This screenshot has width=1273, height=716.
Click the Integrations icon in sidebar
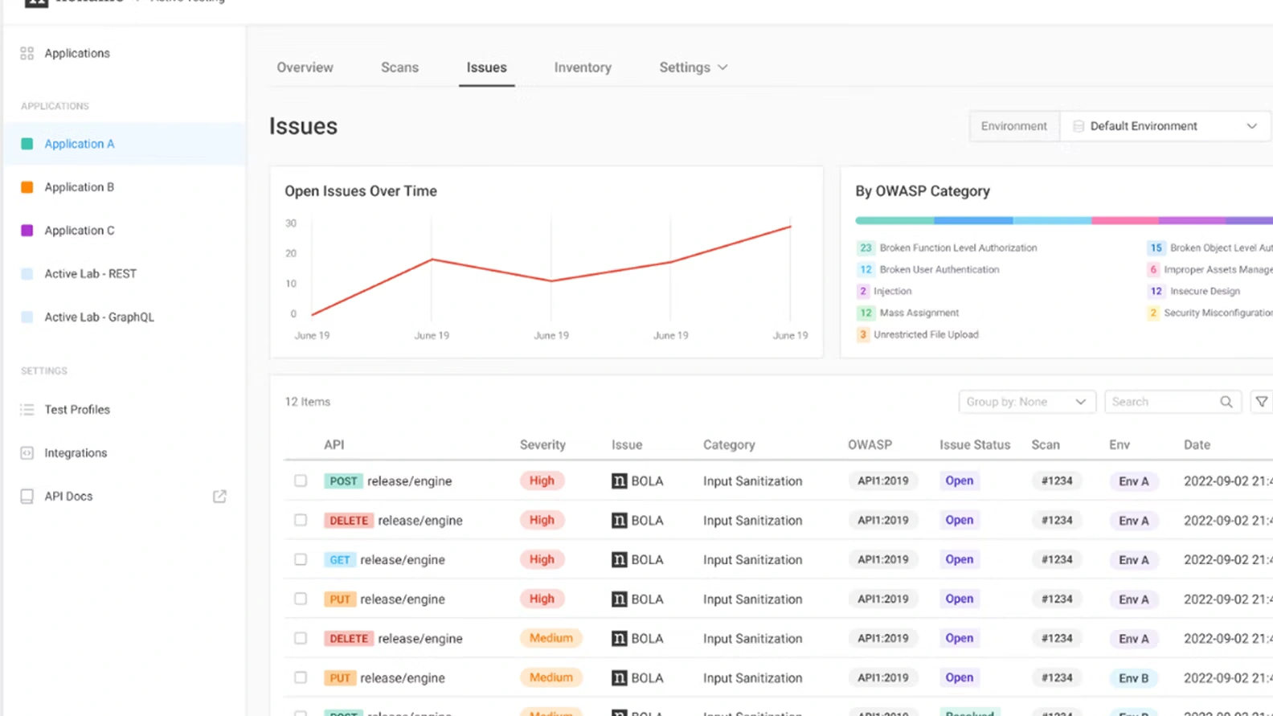[27, 453]
